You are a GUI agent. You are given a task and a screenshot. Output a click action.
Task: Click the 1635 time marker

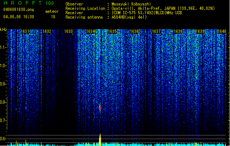point(112,31)
